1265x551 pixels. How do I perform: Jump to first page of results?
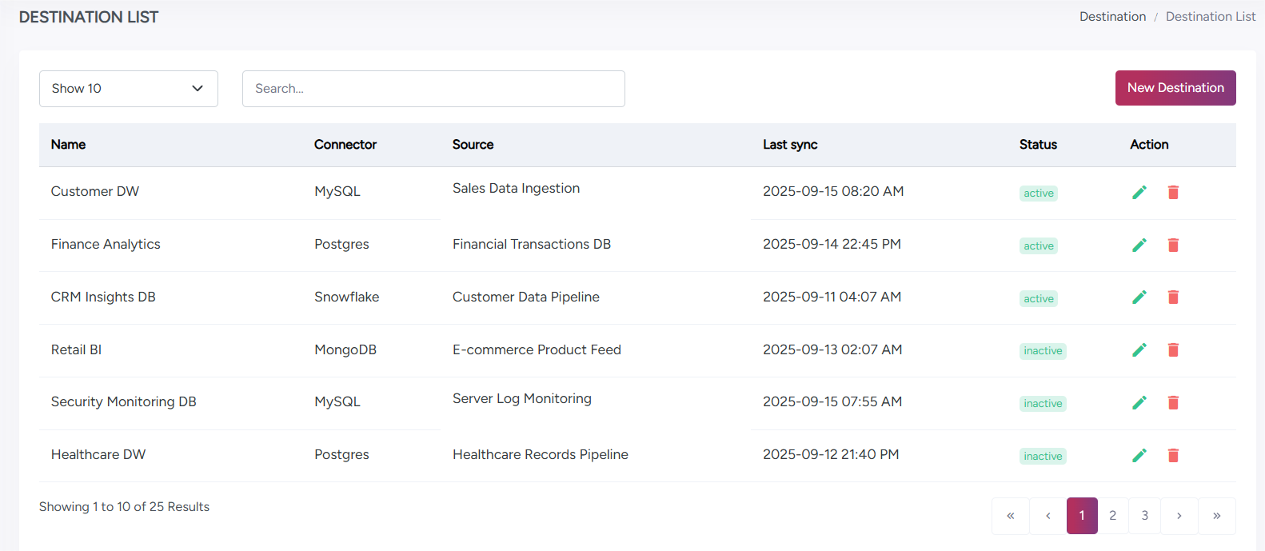tap(1011, 516)
